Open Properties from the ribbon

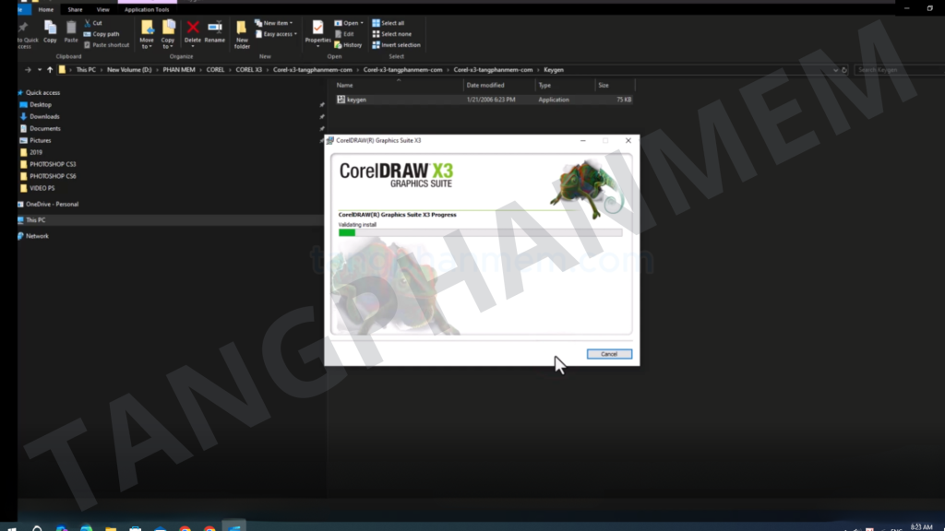(x=318, y=29)
